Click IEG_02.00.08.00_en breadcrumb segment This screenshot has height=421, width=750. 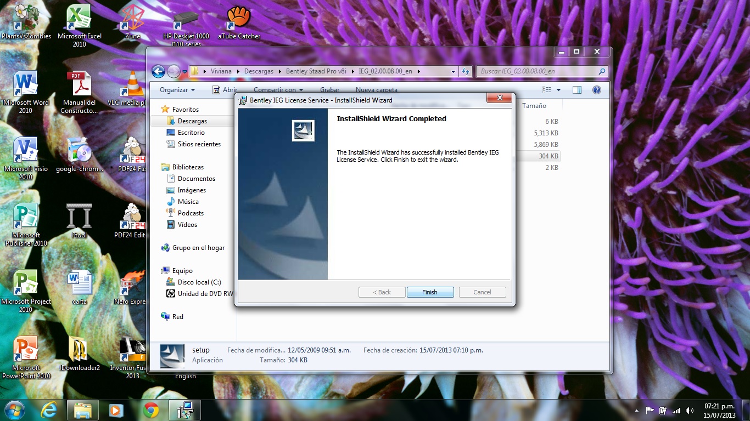pyautogui.click(x=385, y=71)
